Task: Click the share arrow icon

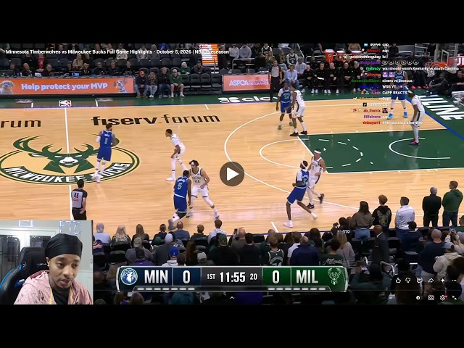Action: 431,280
